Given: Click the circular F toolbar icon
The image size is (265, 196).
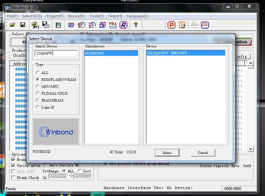Looking at the screenshot, I should pos(82,25).
